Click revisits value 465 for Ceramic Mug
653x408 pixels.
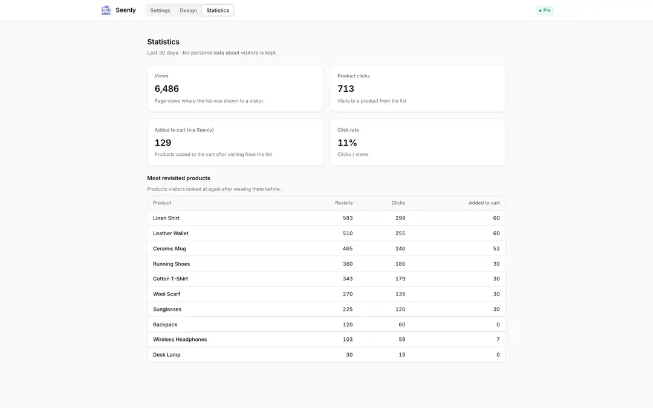click(x=348, y=248)
